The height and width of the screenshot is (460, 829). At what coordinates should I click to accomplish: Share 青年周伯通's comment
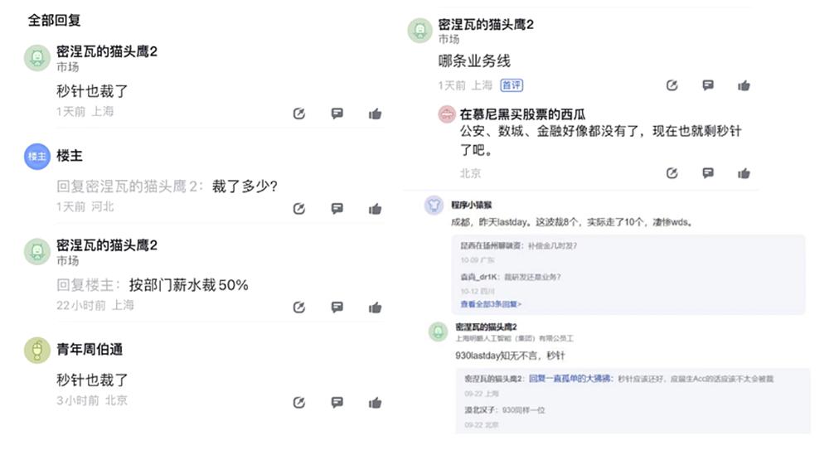(x=299, y=403)
